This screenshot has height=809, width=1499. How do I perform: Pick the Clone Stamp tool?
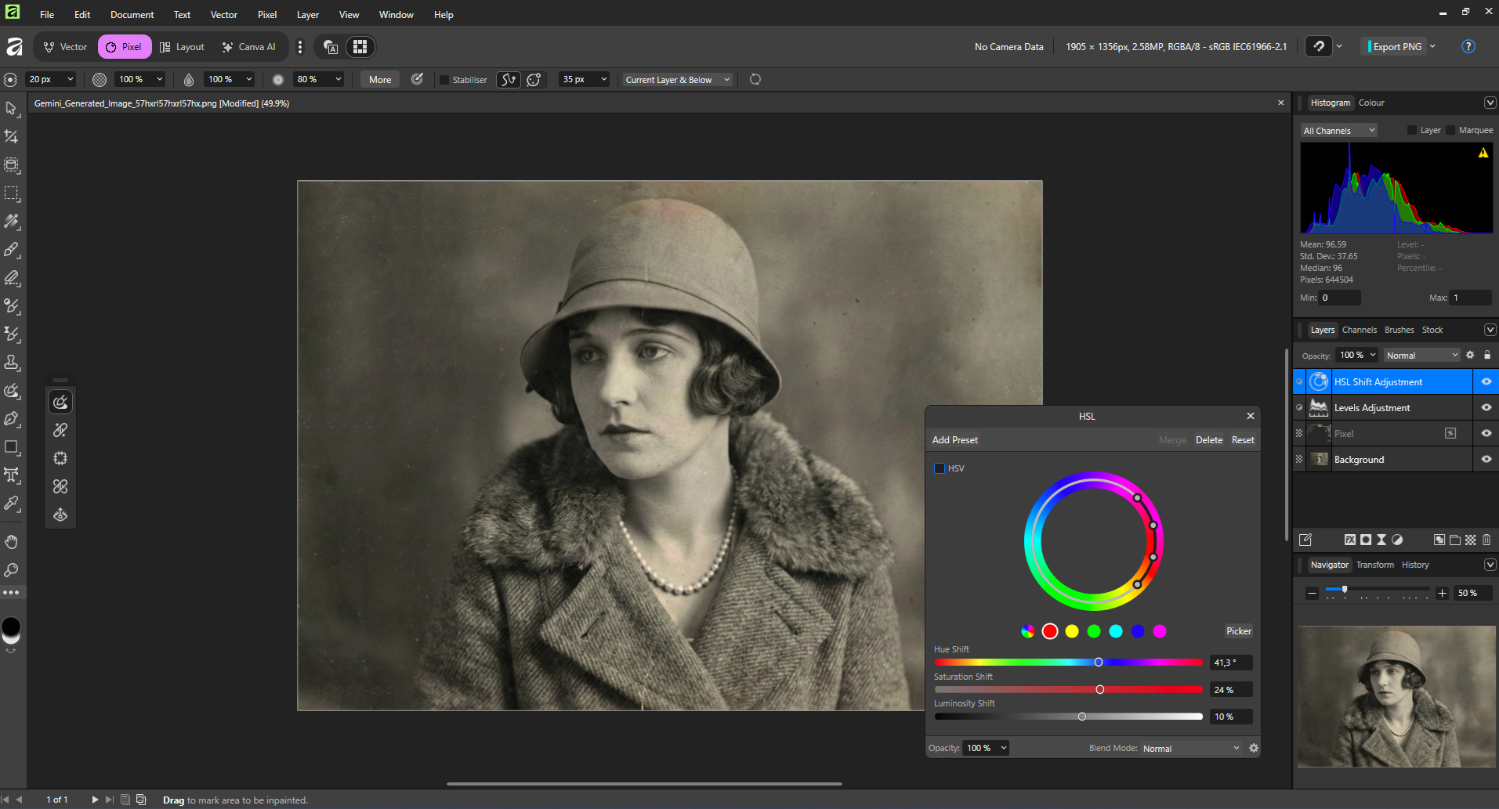click(11, 363)
